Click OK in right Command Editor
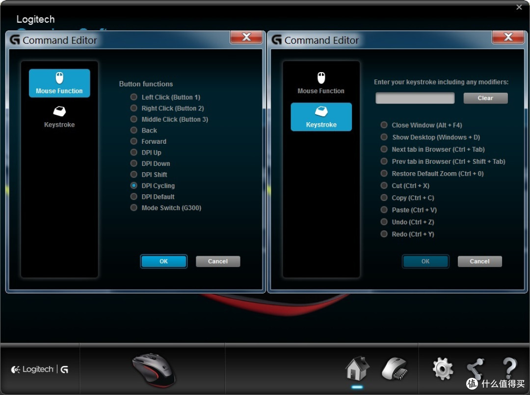 425,262
